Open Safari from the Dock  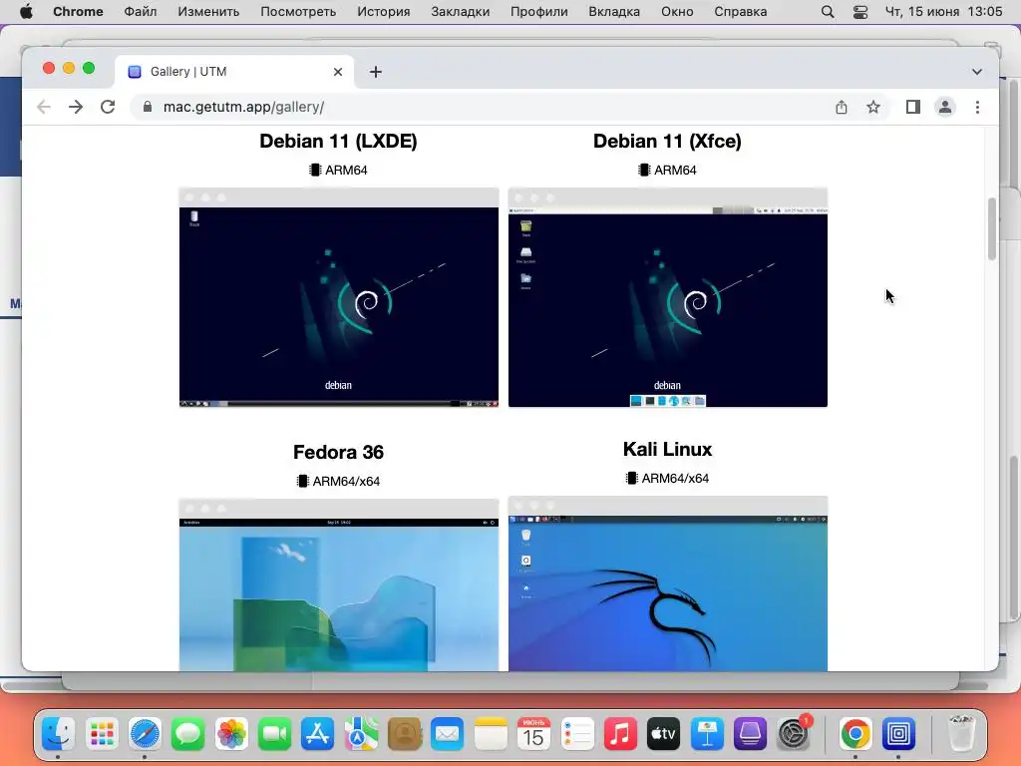(x=145, y=735)
